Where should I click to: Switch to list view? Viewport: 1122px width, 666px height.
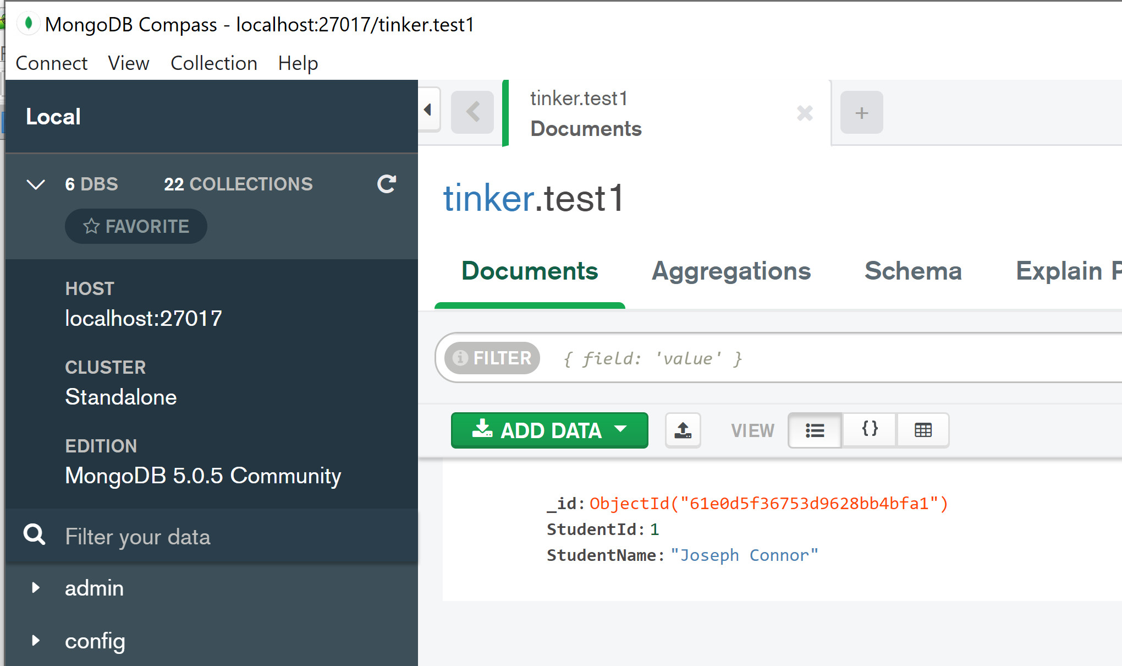[815, 430]
